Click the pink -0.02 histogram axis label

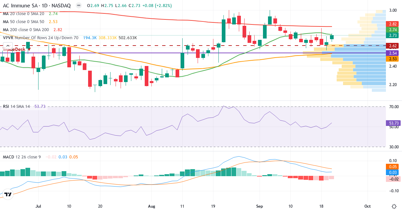point(393,179)
